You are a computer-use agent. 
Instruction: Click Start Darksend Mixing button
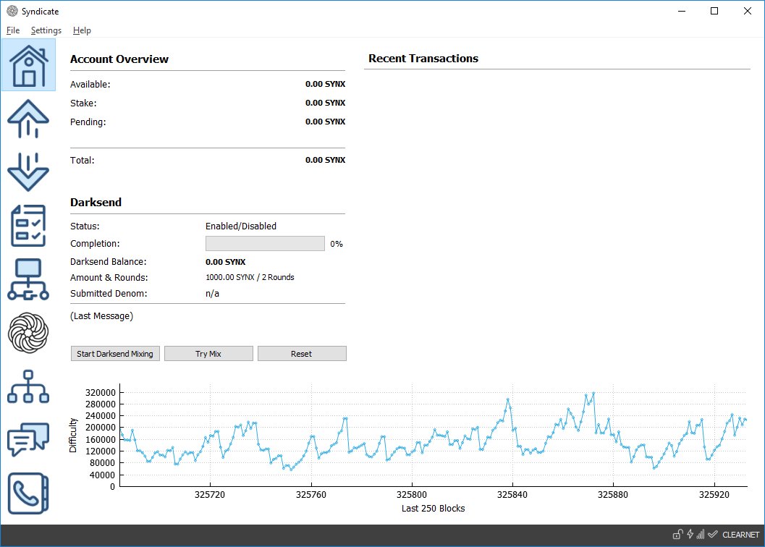pos(115,354)
